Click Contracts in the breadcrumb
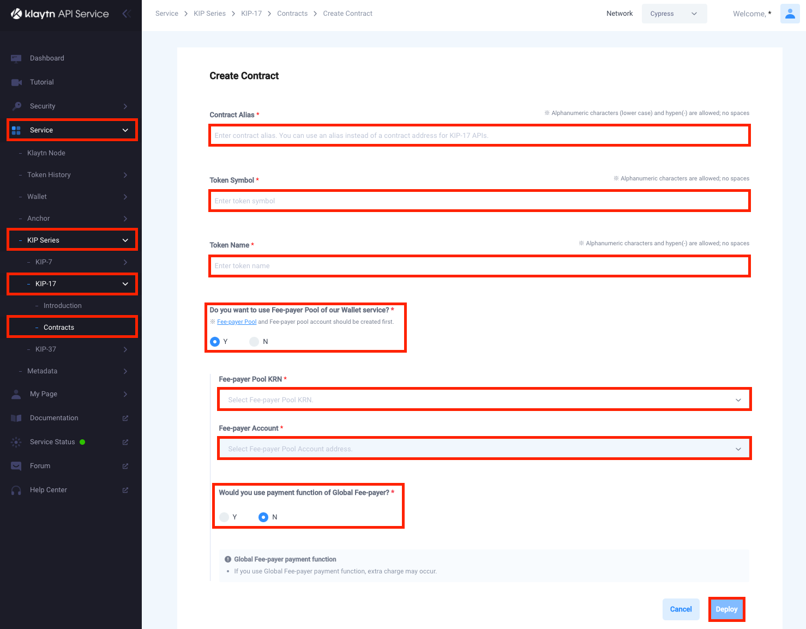806x629 pixels. [292, 14]
